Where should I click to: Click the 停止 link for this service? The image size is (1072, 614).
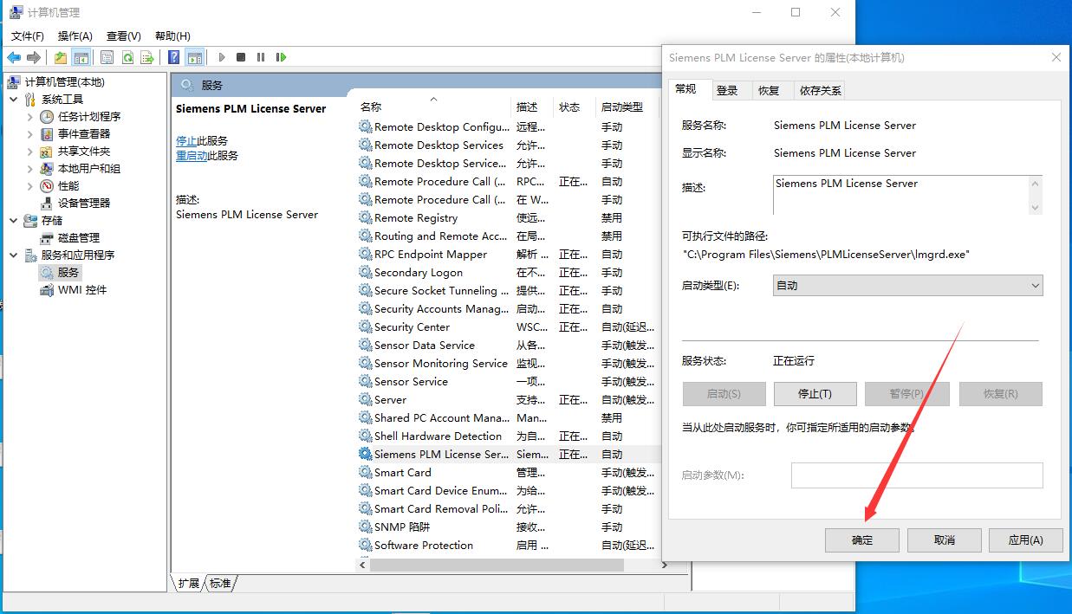[x=185, y=140]
